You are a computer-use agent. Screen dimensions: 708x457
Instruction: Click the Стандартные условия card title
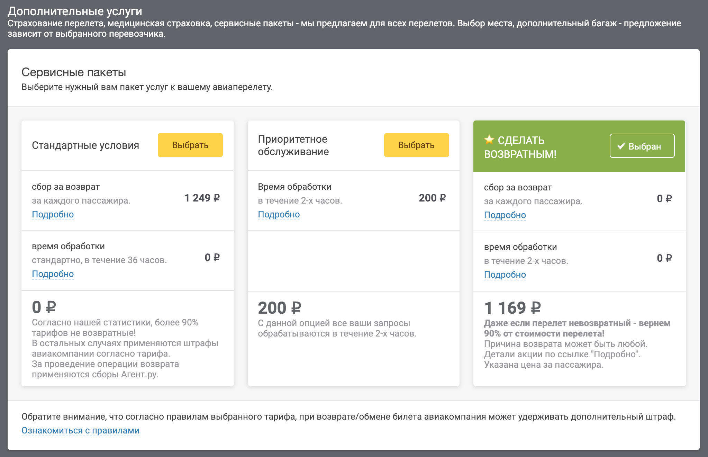click(85, 145)
